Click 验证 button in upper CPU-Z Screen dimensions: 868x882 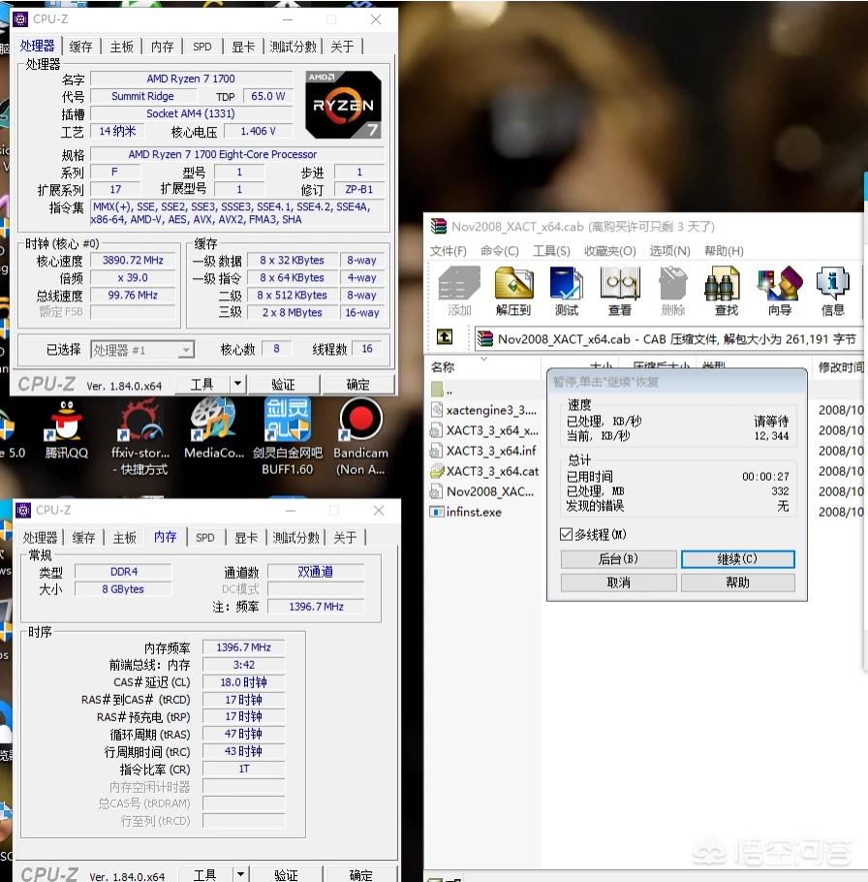click(283, 384)
